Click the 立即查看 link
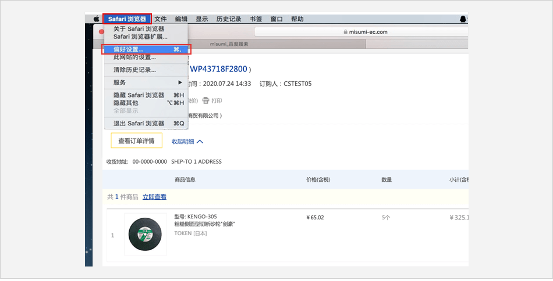The width and height of the screenshot is (553, 281). (154, 197)
